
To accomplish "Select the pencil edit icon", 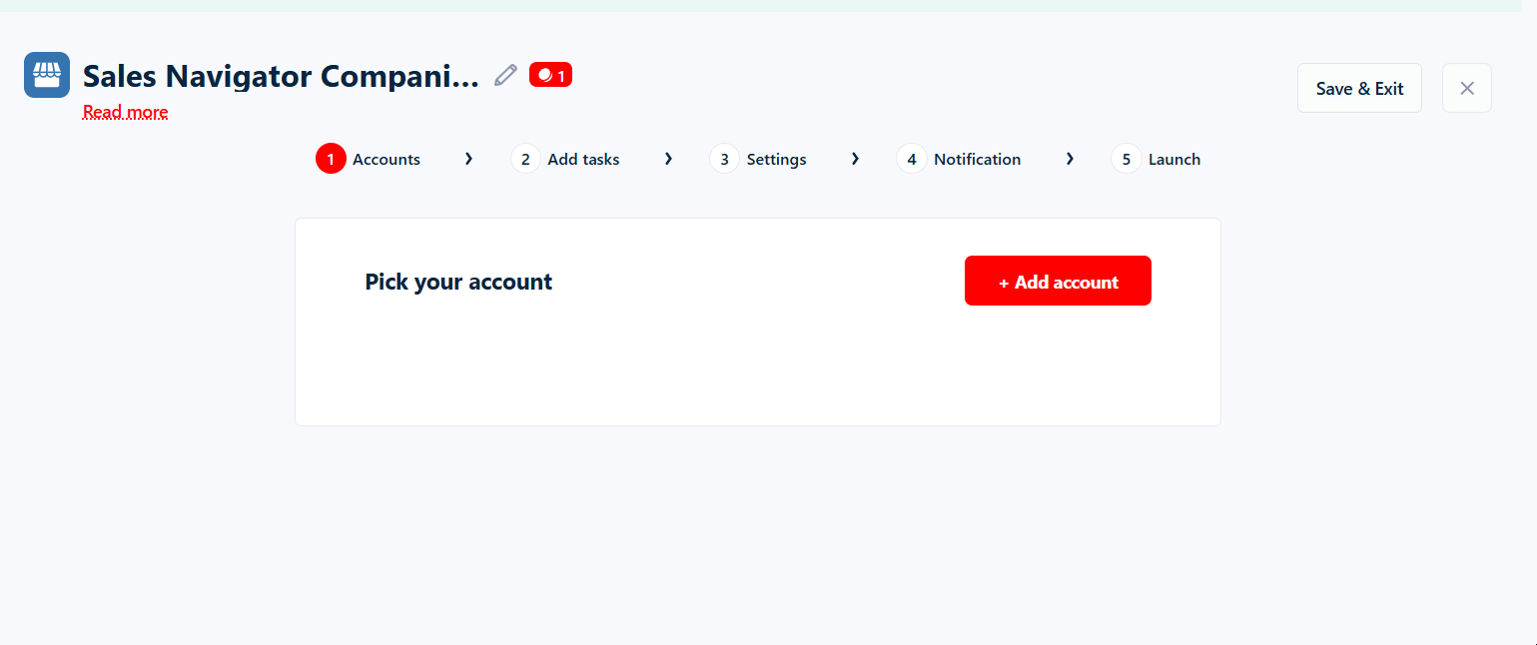I will tap(505, 74).
